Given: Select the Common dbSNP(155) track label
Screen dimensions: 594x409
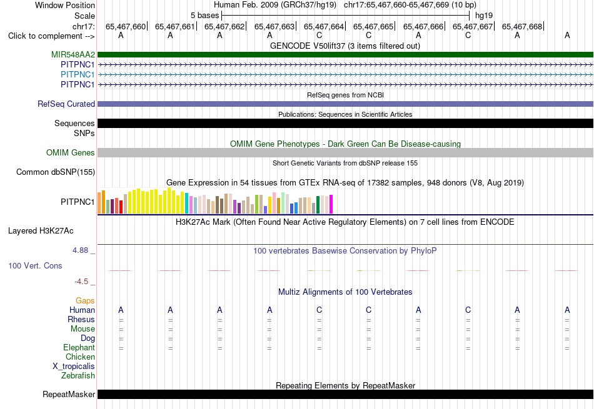Looking at the screenshot, I should [x=56, y=172].
